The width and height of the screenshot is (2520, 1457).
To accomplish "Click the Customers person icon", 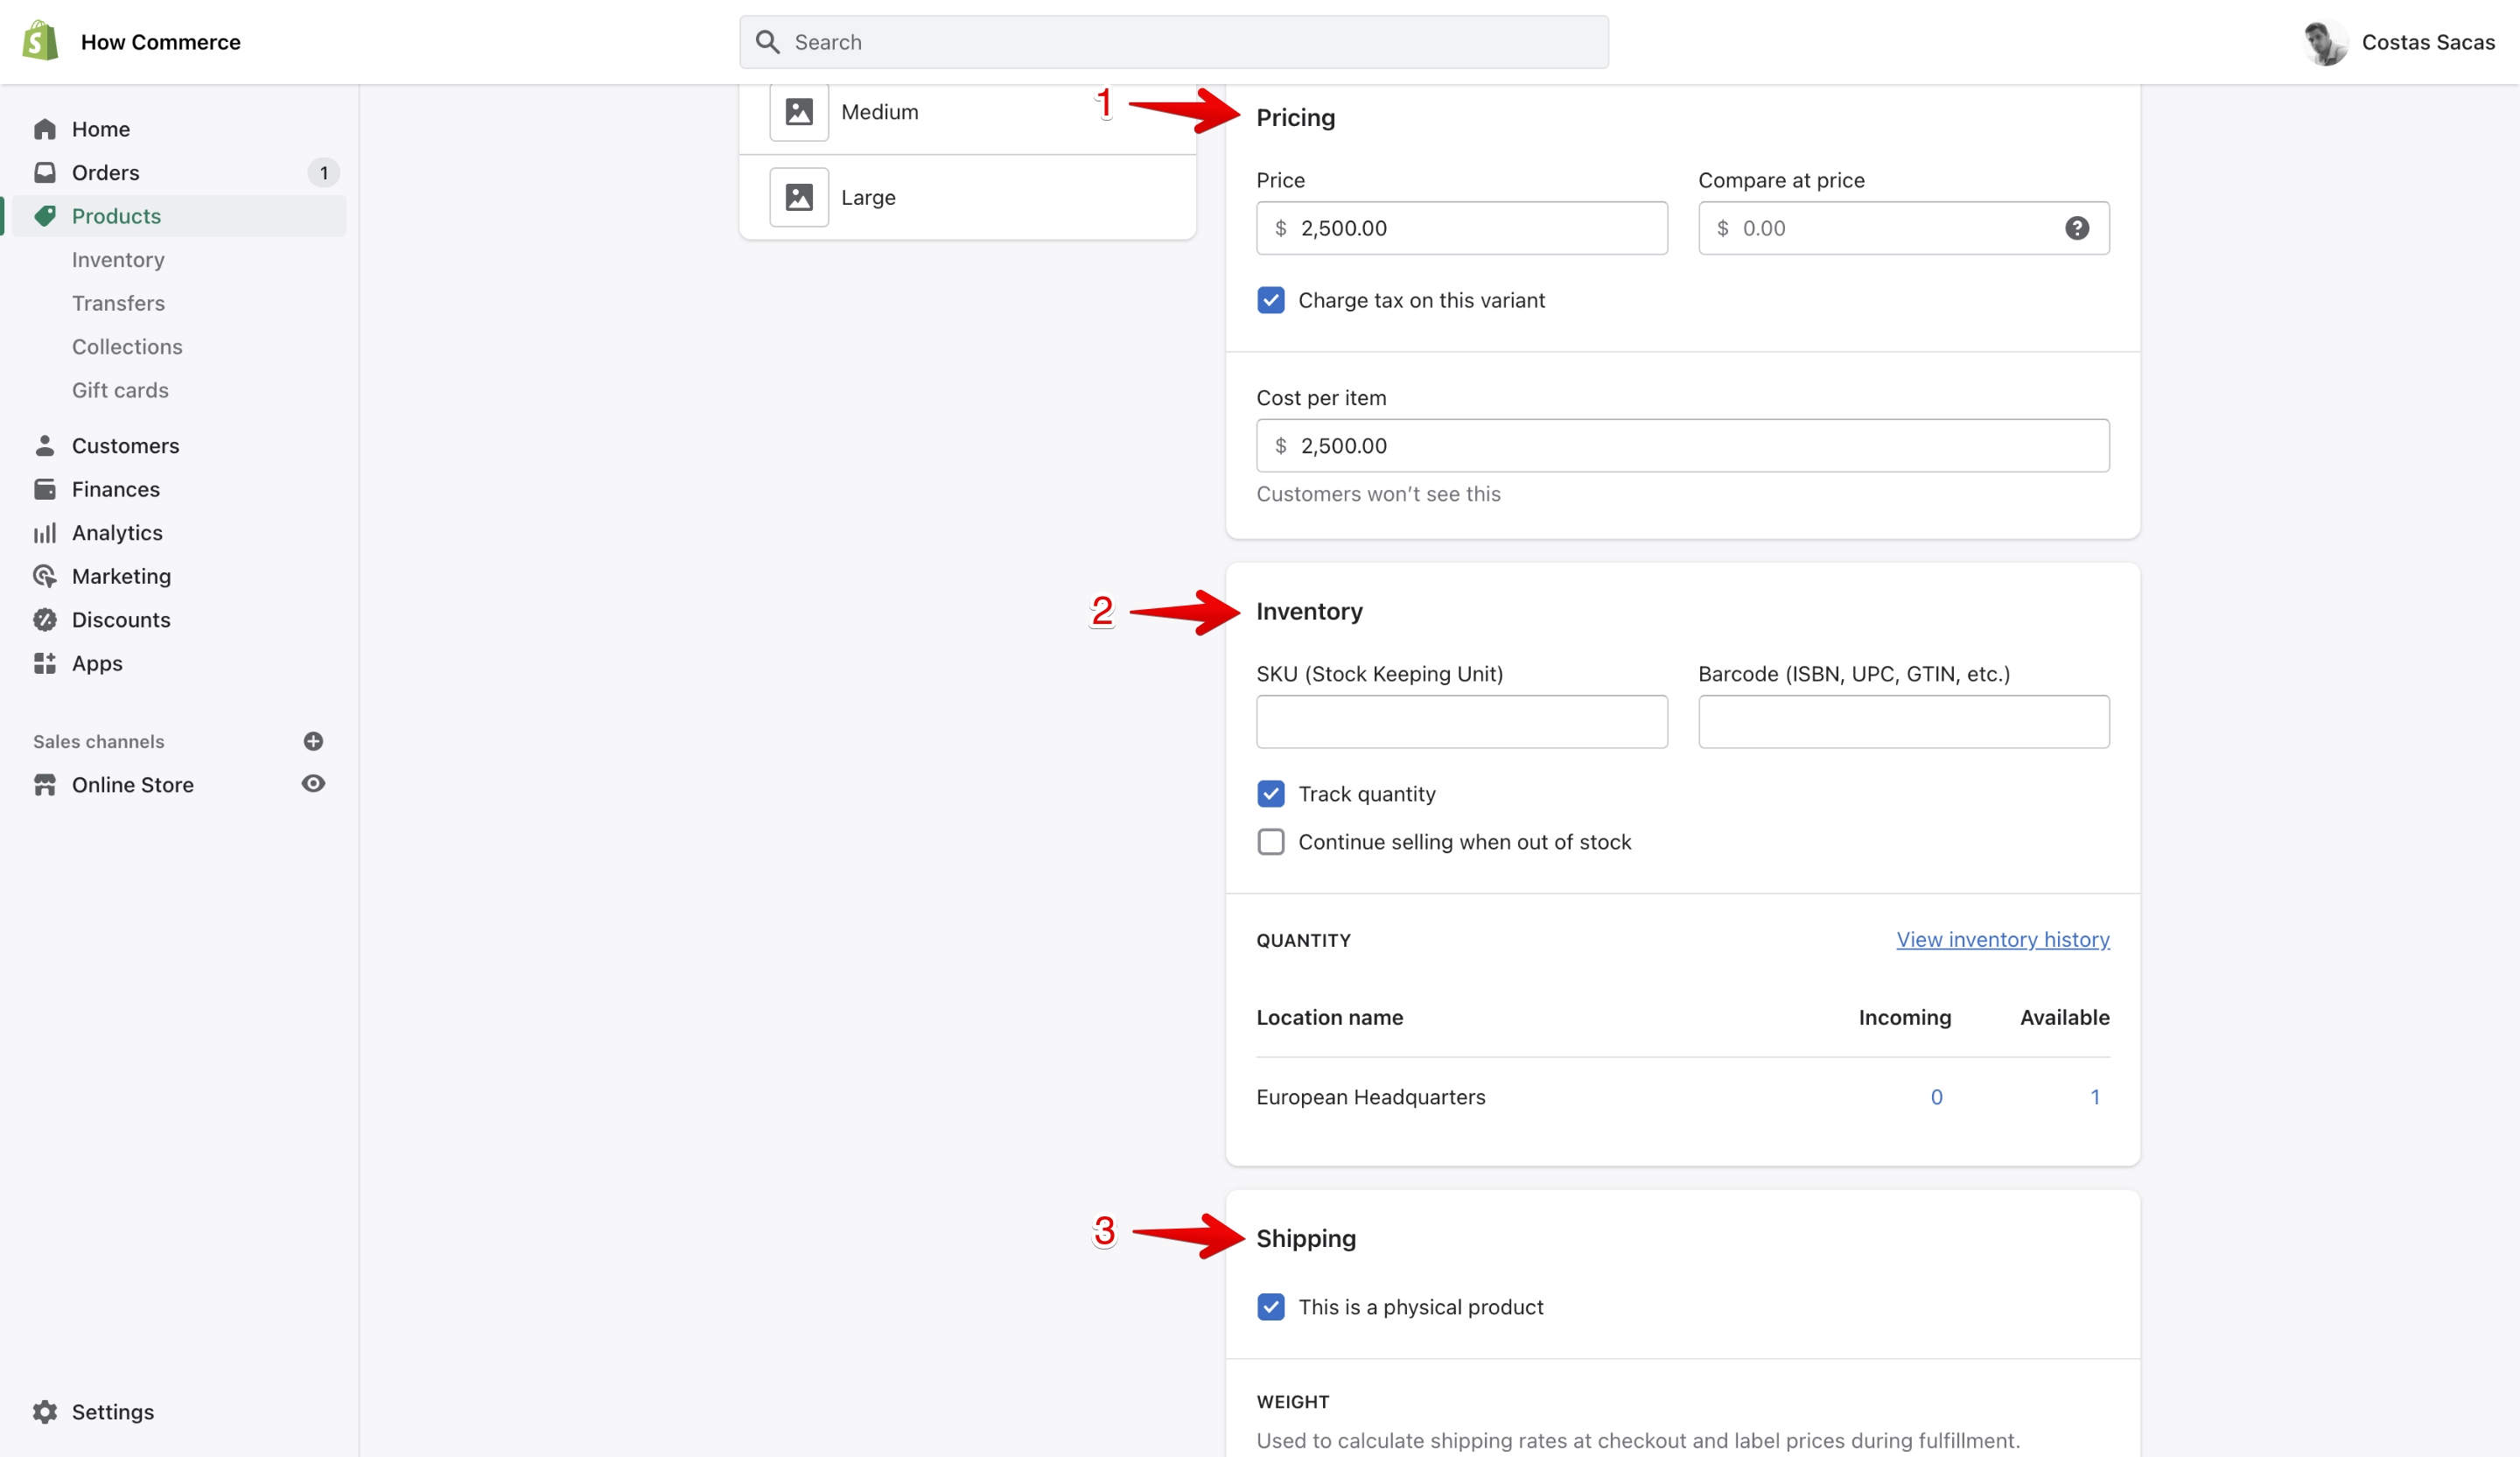I will tap(45, 445).
